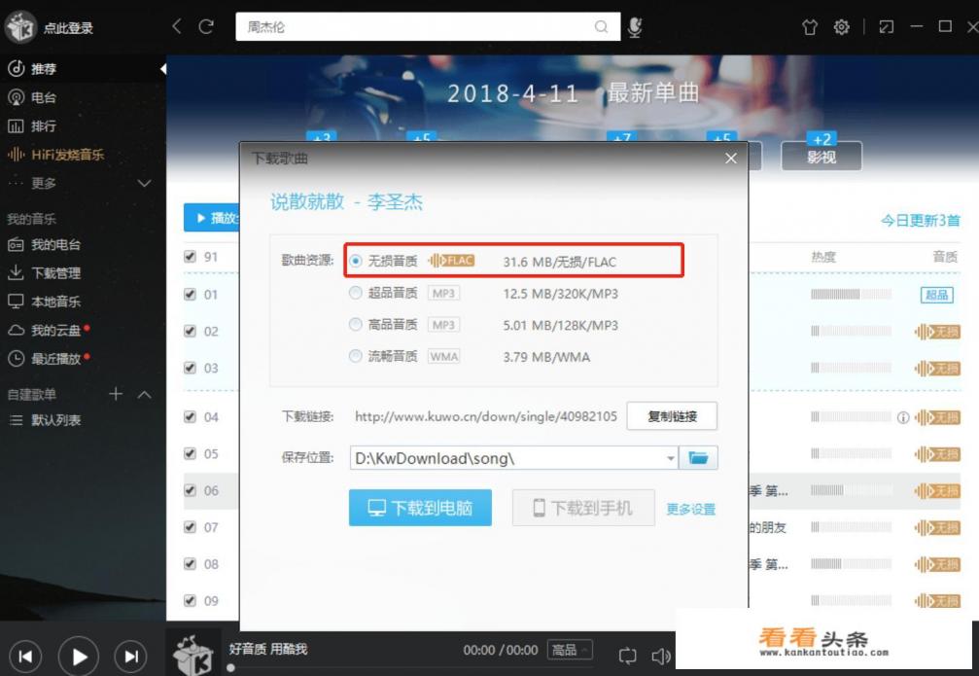Click the browse folder icon for save location
Screen dimensions: 979x676
(698, 458)
